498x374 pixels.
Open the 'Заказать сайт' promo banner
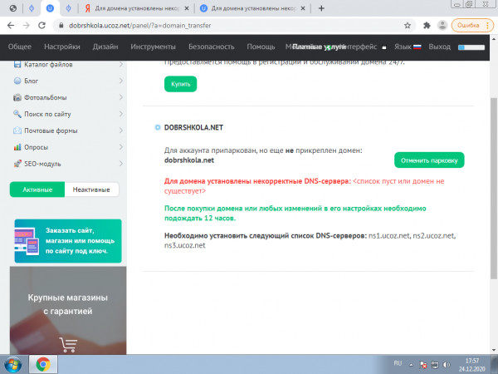pyautogui.click(x=68, y=241)
